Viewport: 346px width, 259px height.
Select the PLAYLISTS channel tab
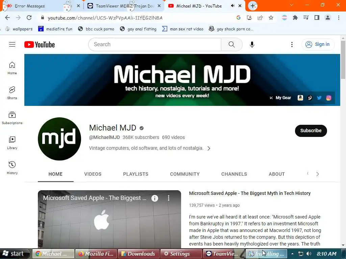point(135,174)
